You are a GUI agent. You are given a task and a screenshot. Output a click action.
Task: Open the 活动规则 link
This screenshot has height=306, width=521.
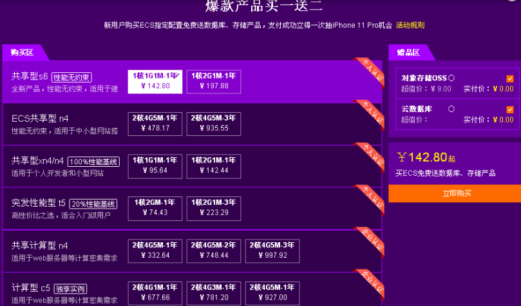[410, 25]
